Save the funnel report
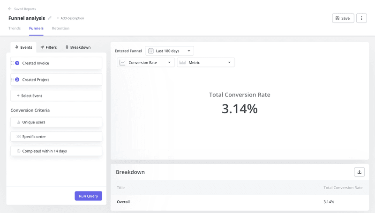 pos(343,18)
